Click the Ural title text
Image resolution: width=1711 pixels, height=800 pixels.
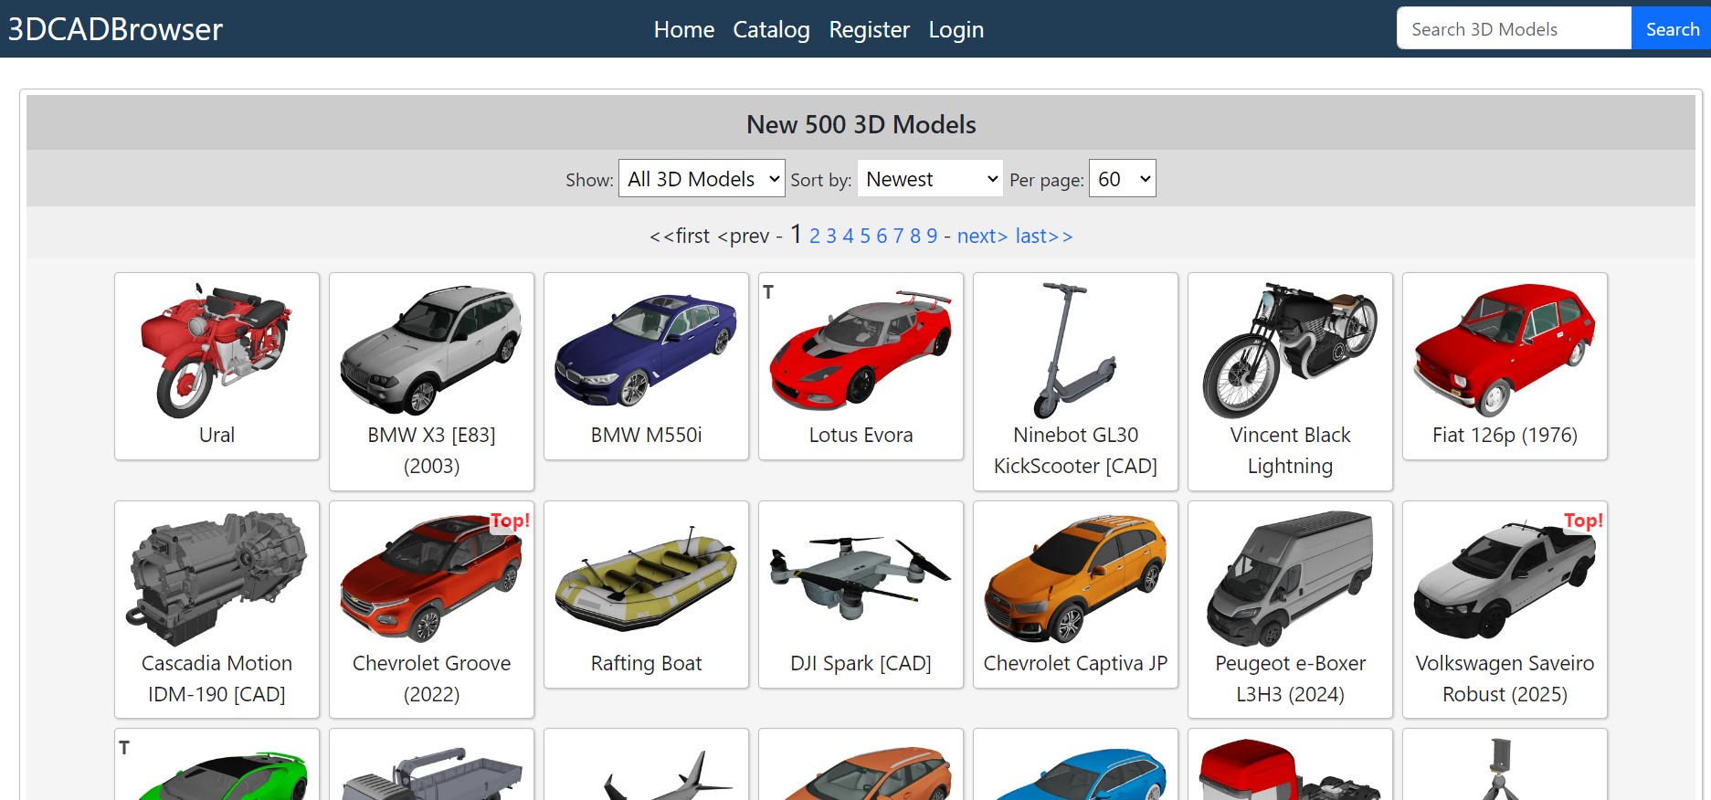coord(217,435)
